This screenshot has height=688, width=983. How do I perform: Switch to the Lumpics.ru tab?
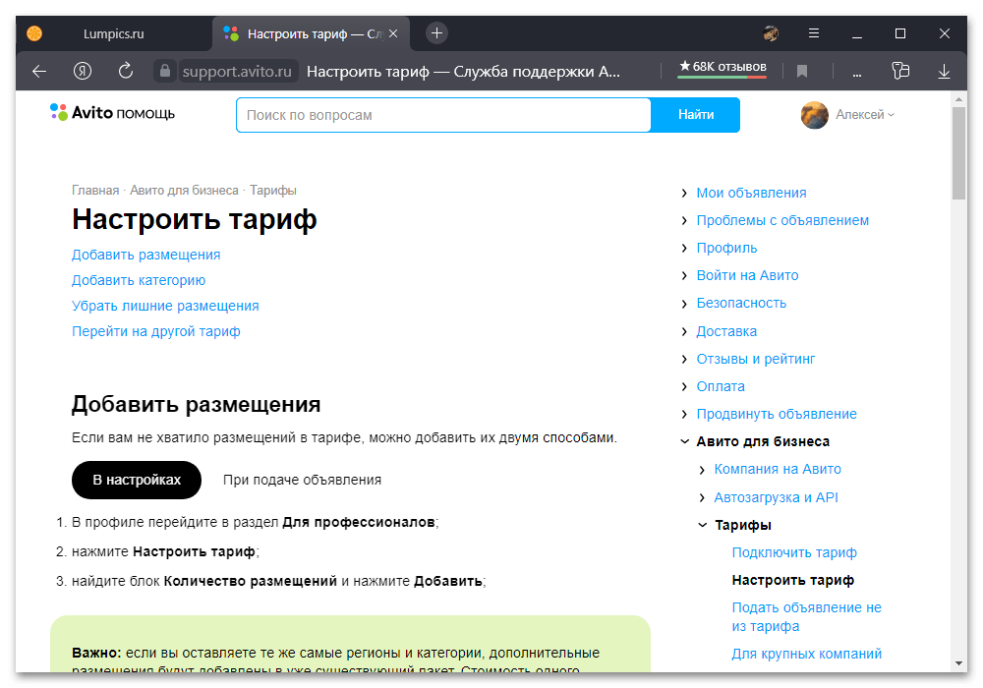click(x=113, y=33)
